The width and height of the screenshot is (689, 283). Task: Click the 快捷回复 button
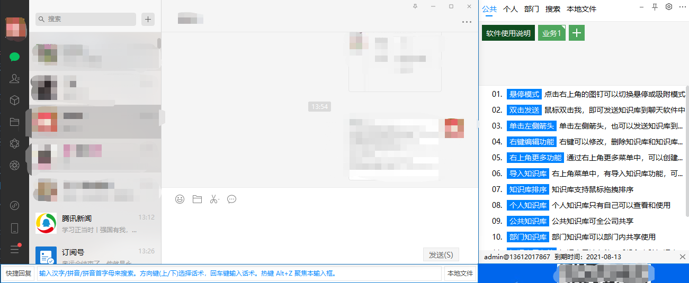click(19, 273)
